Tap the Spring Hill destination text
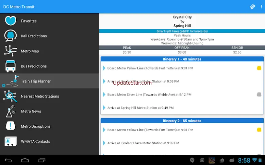265x165 pixels. 182,26
